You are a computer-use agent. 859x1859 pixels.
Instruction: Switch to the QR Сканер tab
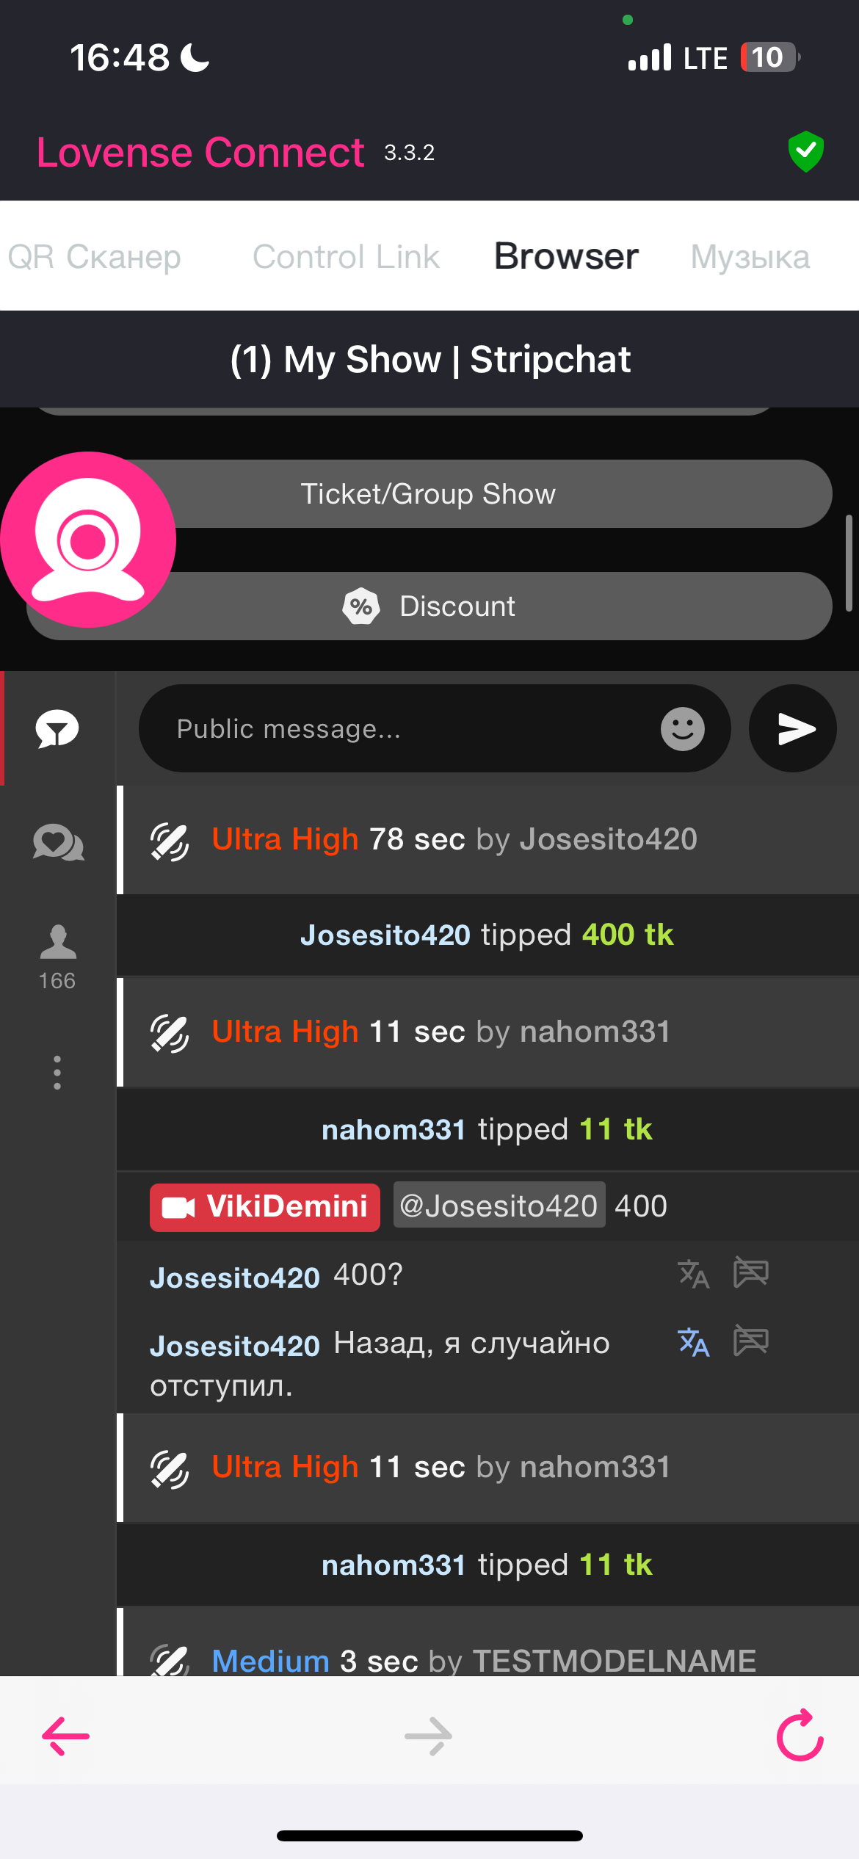point(94,257)
